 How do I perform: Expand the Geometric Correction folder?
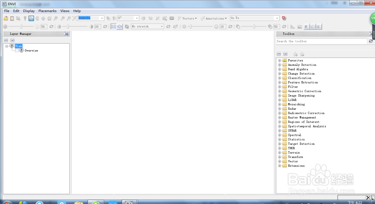coord(280,91)
